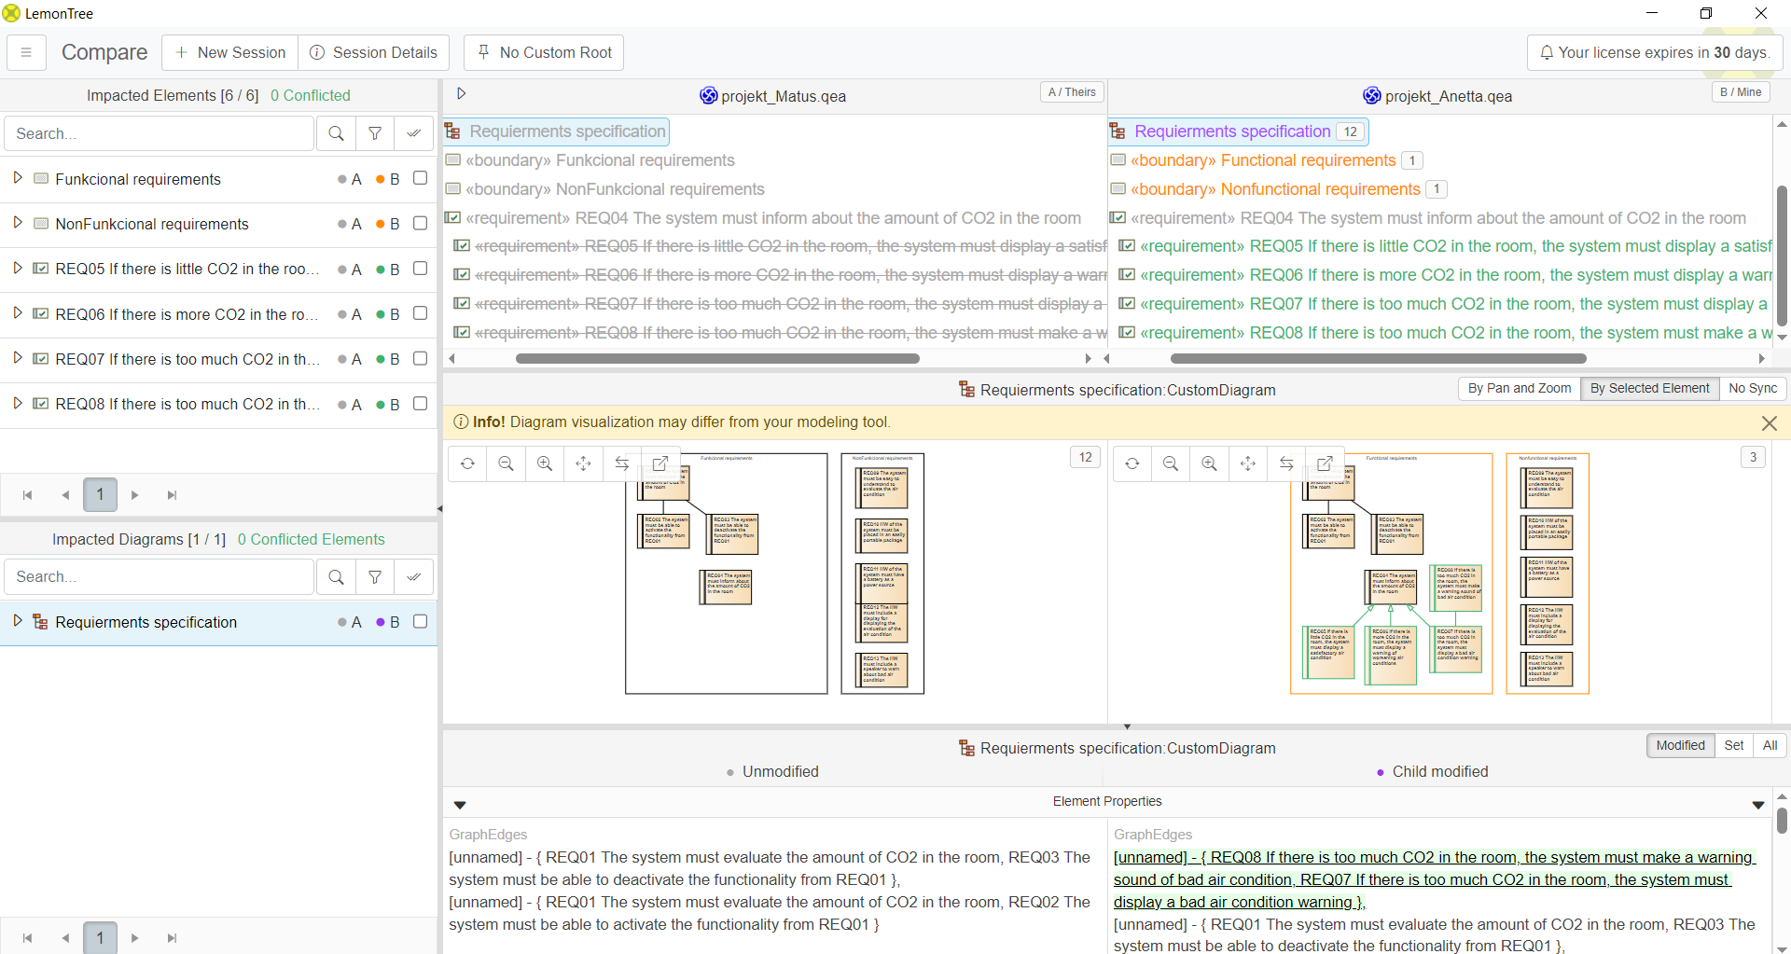Viewport: 1791px width, 954px height.
Task: Switch sync mode to By Pan and Zoom
Action: click(x=1520, y=388)
